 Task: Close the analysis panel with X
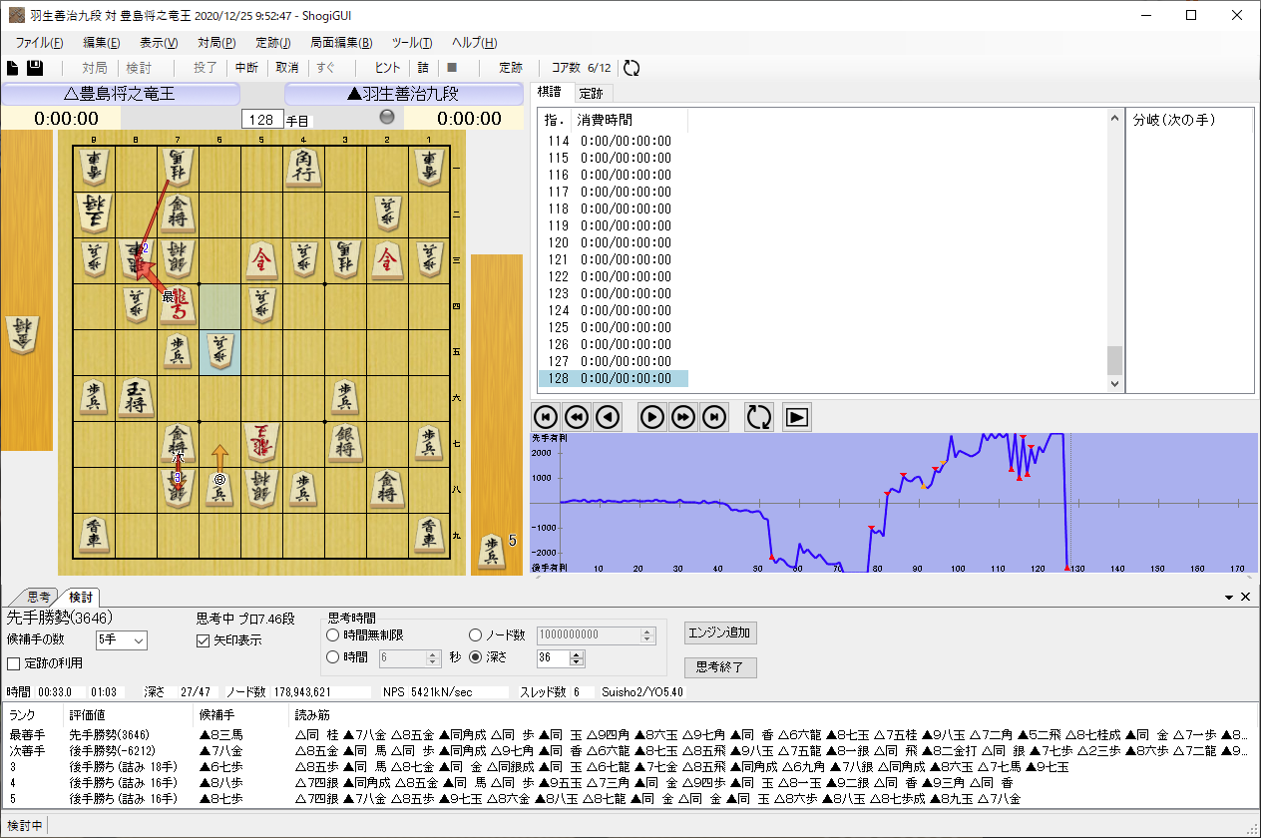pyautogui.click(x=1245, y=597)
